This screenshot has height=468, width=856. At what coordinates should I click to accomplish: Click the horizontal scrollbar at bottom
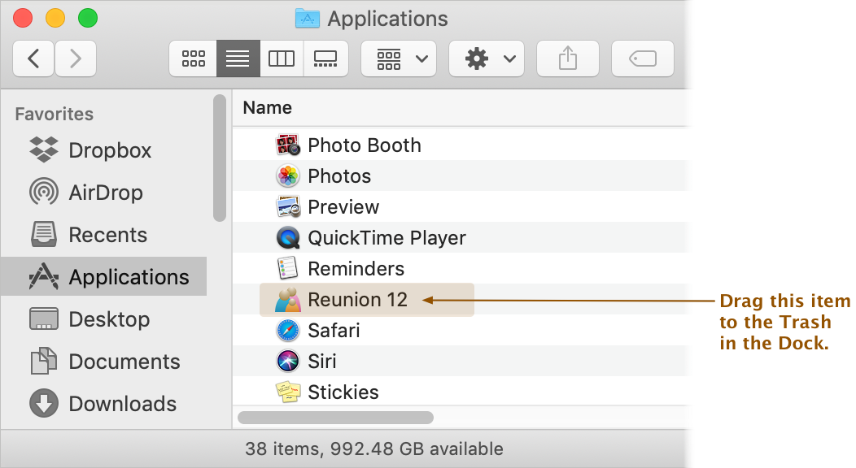(336, 418)
